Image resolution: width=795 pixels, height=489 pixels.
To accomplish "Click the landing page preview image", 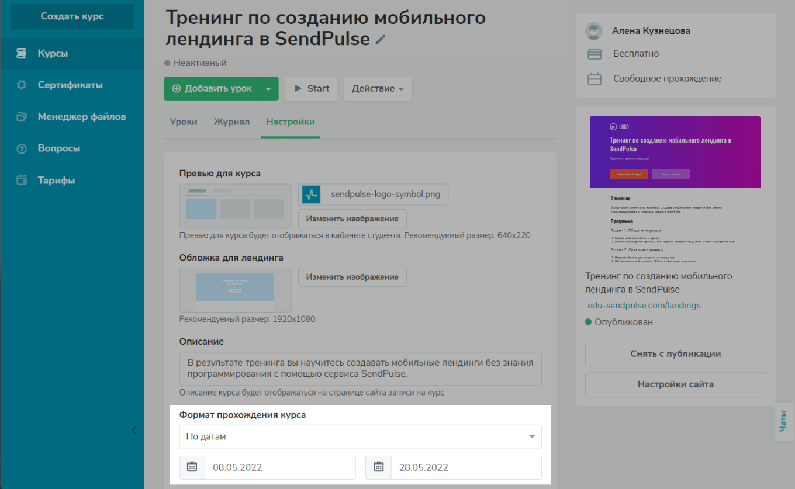I will pyautogui.click(x=675, y=190).
